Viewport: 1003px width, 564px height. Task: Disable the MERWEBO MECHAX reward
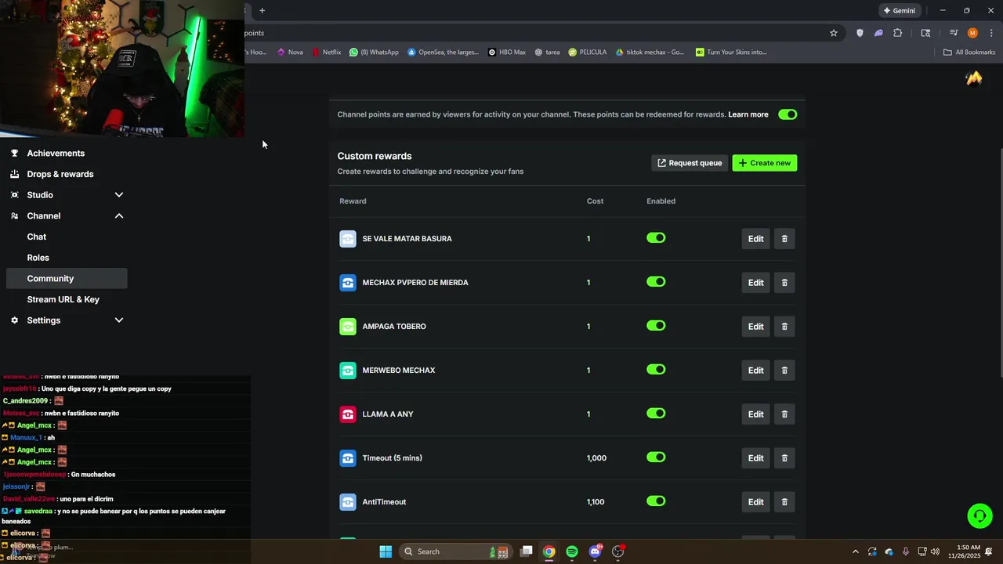(x=656, y=370)
